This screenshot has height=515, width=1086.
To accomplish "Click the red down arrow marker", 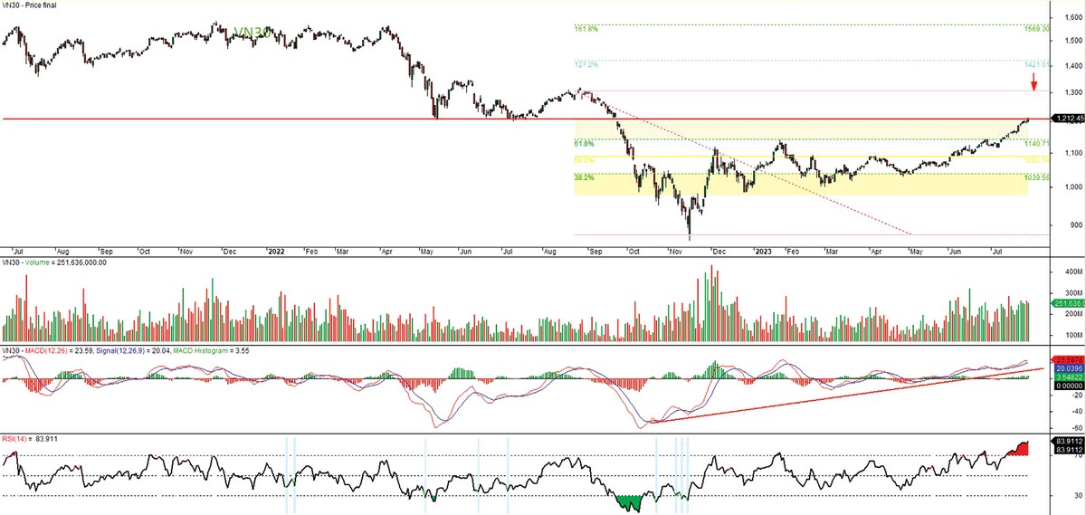I will click(1034, 86).
